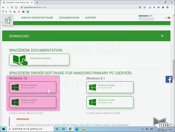Open the profile avatar icon in Chrome toolbar
Image resolution: width=175 pixels, height=132 pixels.
(x=167, y=7)
